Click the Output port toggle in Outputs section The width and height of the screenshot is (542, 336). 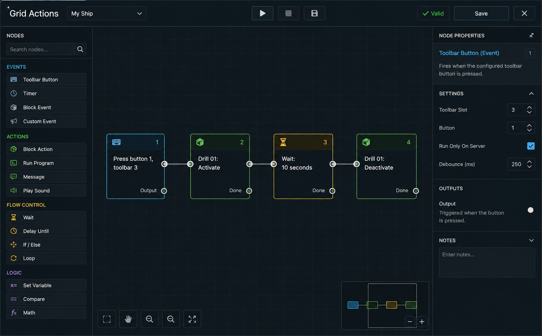coord(530,210)
